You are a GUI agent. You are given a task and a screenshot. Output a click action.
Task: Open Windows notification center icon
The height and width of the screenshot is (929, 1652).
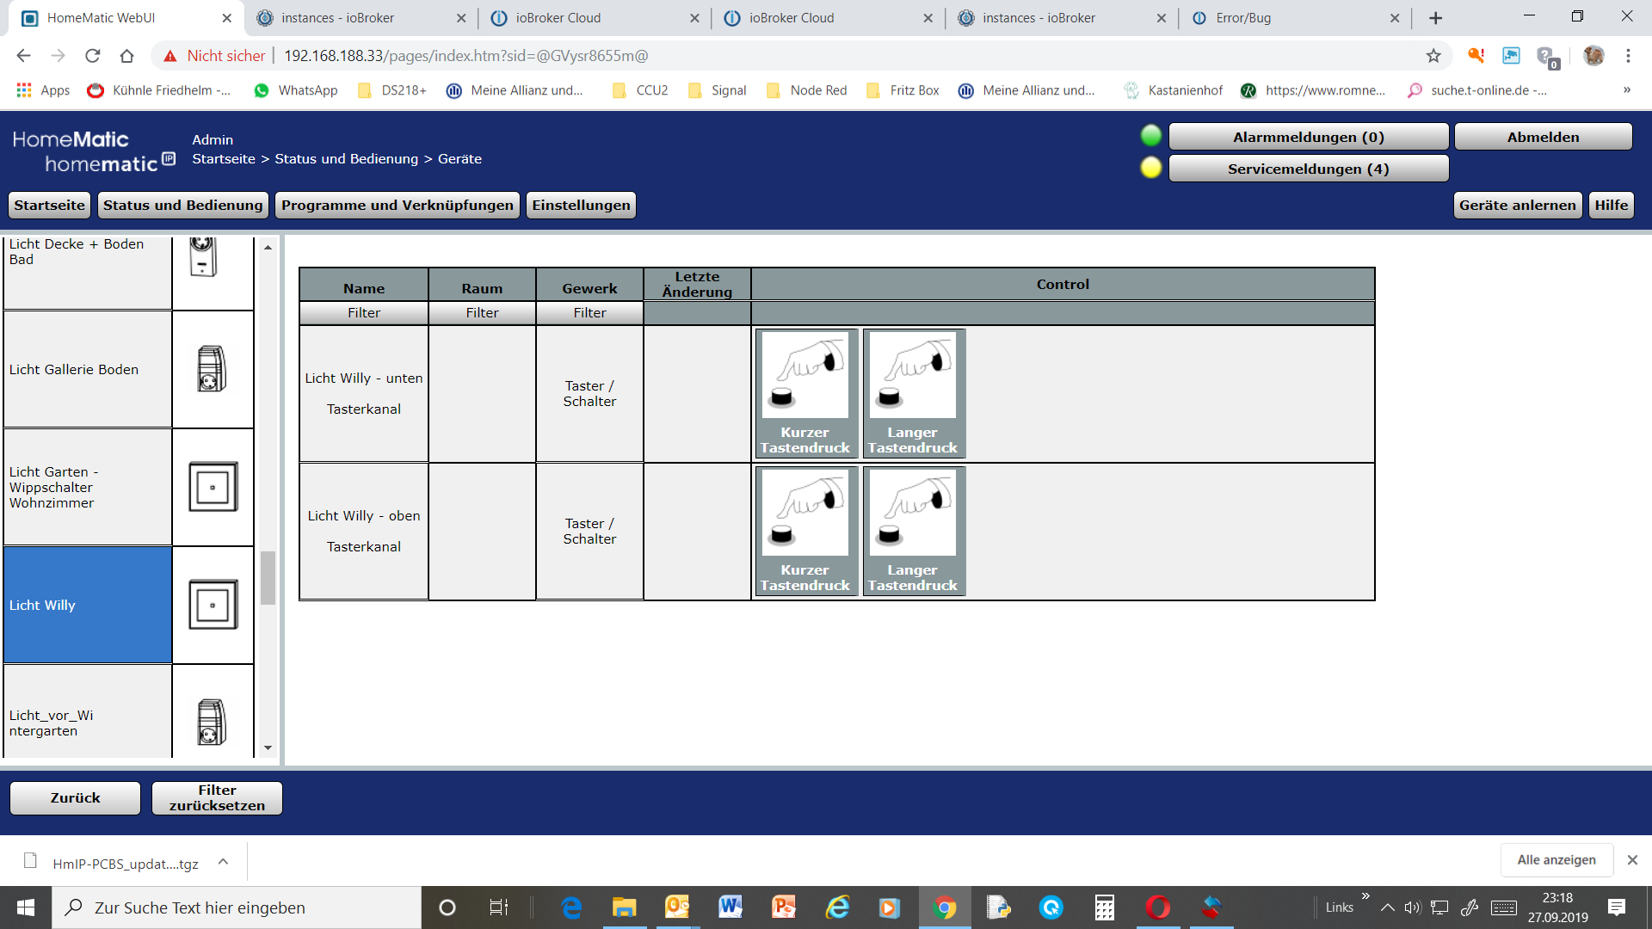[1617, 907]
